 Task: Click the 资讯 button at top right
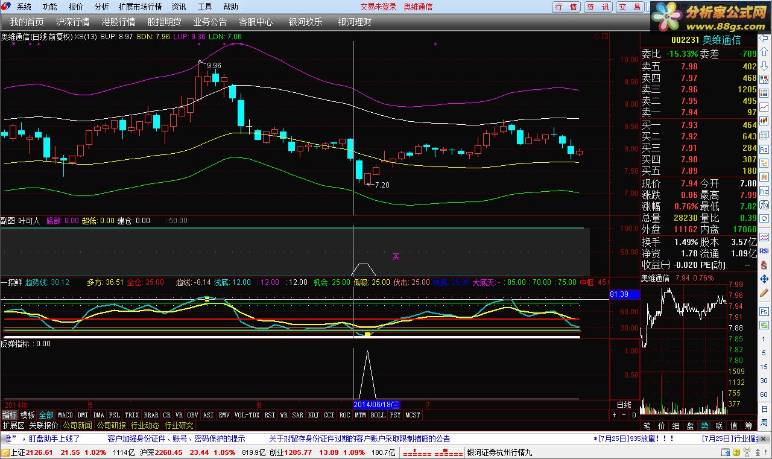point(598,7)
